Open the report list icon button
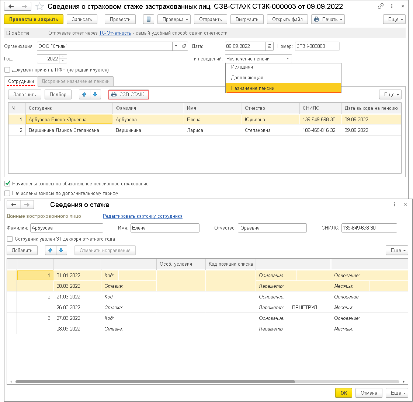413x402 pixels. pos(148,20)
